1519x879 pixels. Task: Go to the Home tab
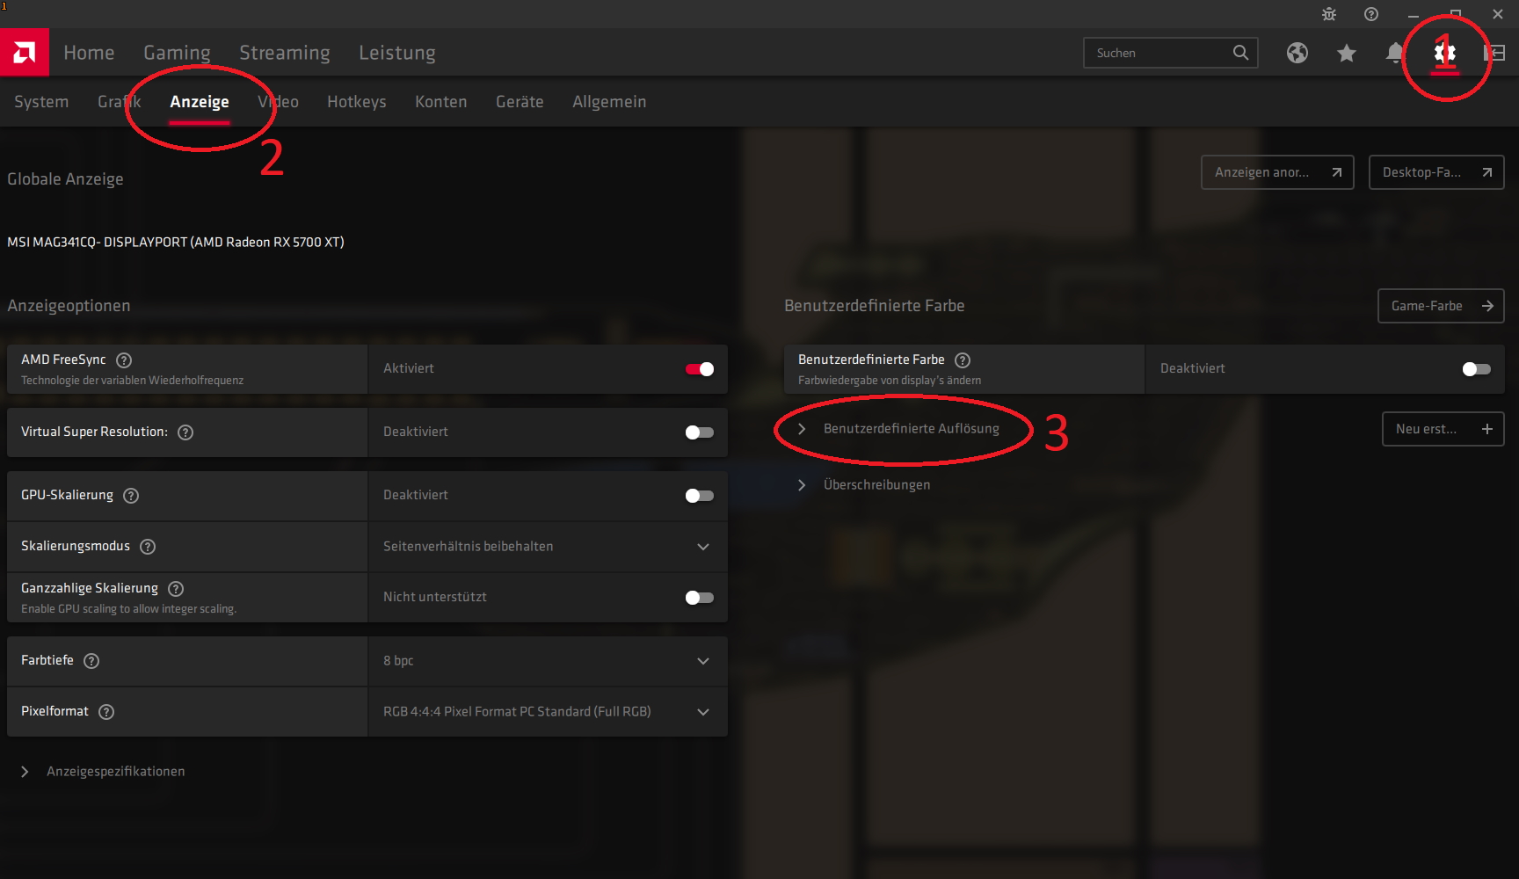click(89, 53)
